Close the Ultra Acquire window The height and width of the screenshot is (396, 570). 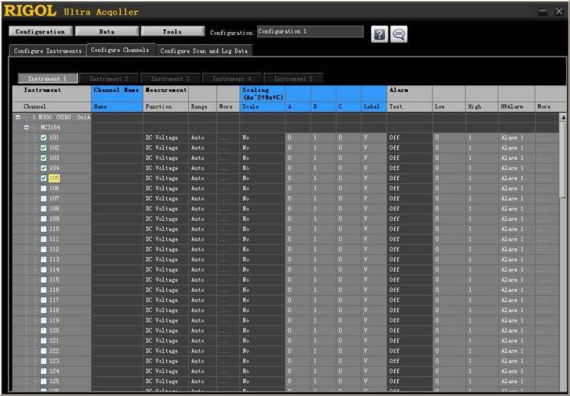tap(558, 11)
